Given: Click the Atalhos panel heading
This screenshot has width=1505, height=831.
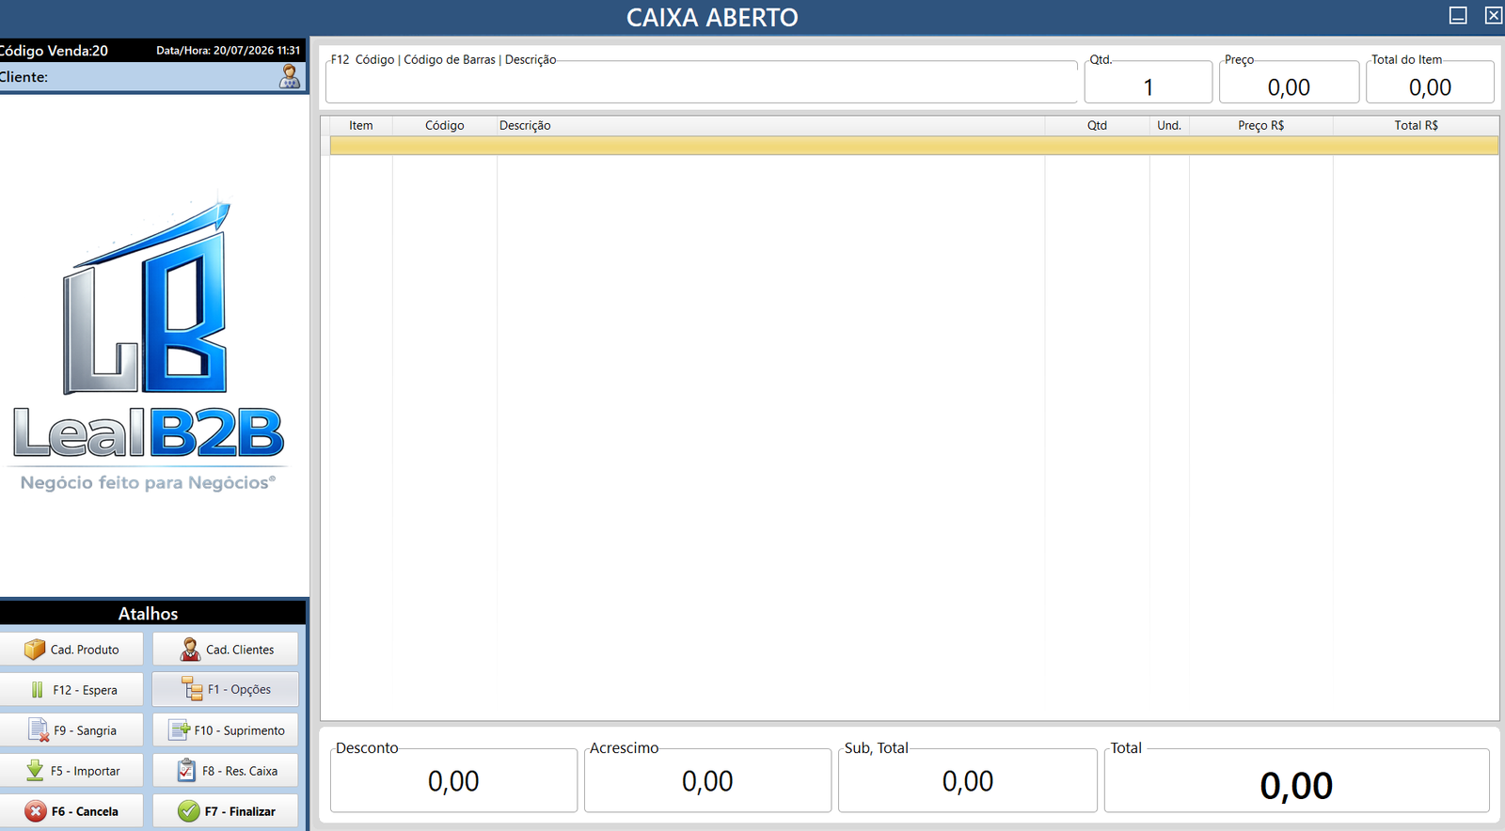Looking at the screenshot, I should (148, 614).
